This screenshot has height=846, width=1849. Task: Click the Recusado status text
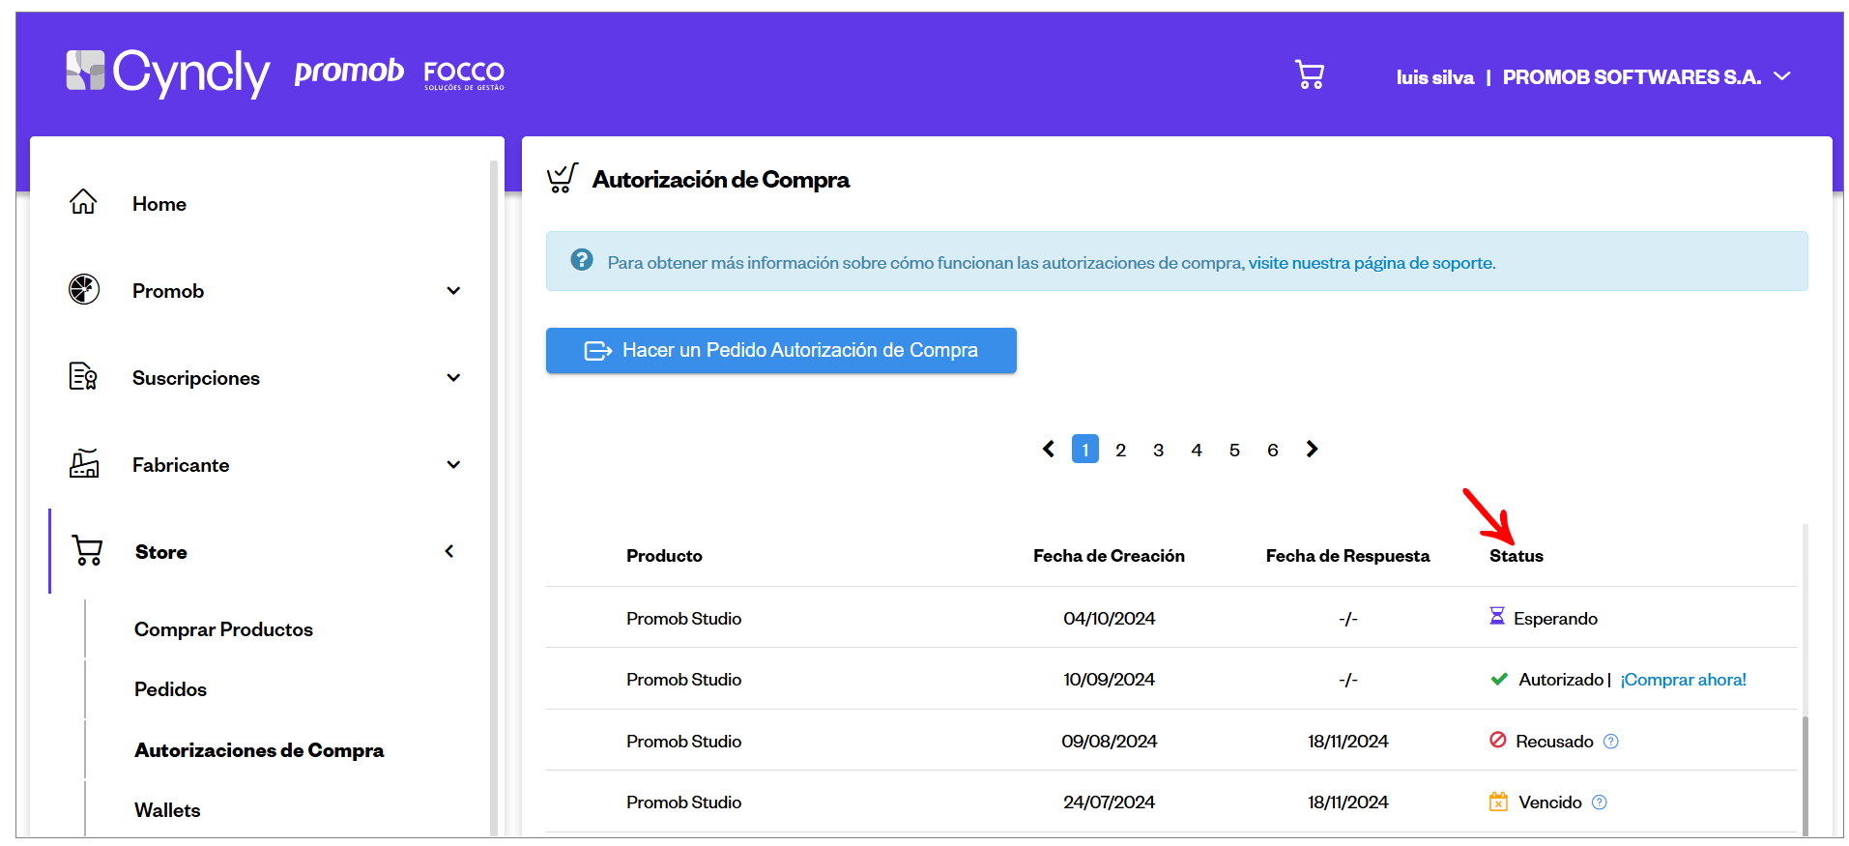(x=1554, y=742)
